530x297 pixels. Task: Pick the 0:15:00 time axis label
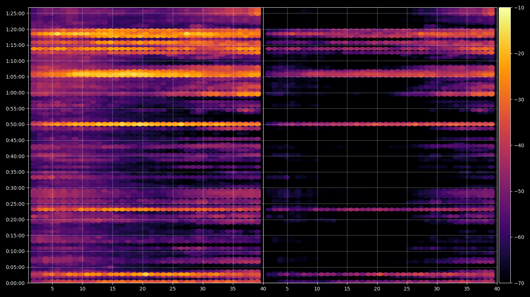[x=15, y=236]
